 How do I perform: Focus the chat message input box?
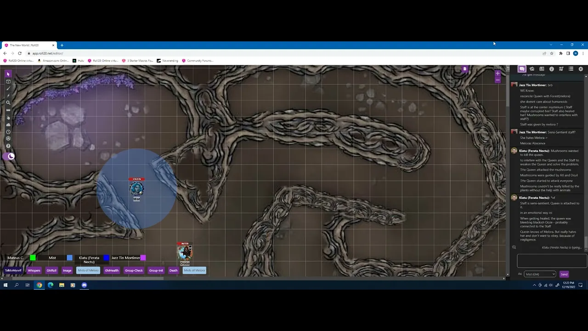point(552,261)
